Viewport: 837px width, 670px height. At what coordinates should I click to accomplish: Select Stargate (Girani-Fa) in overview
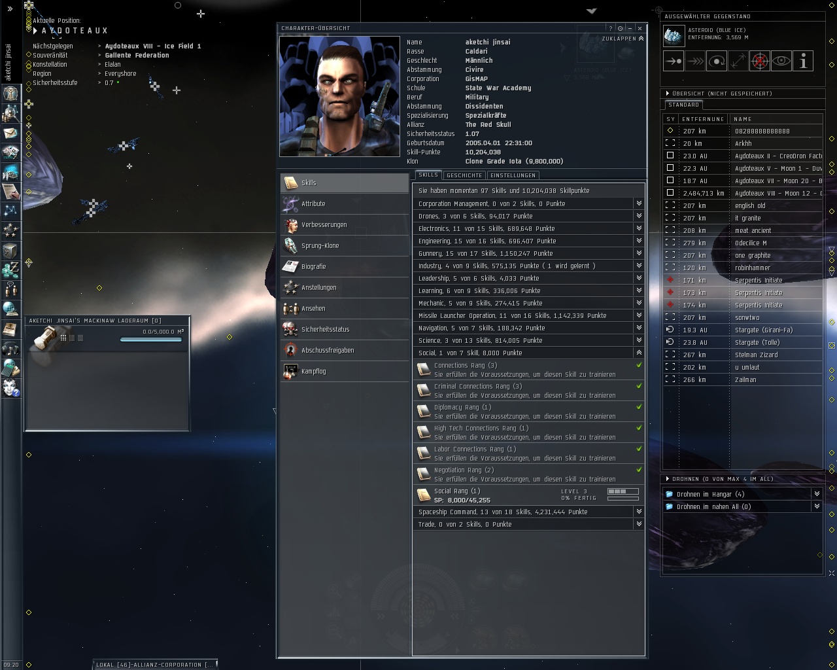coord(743,330)
